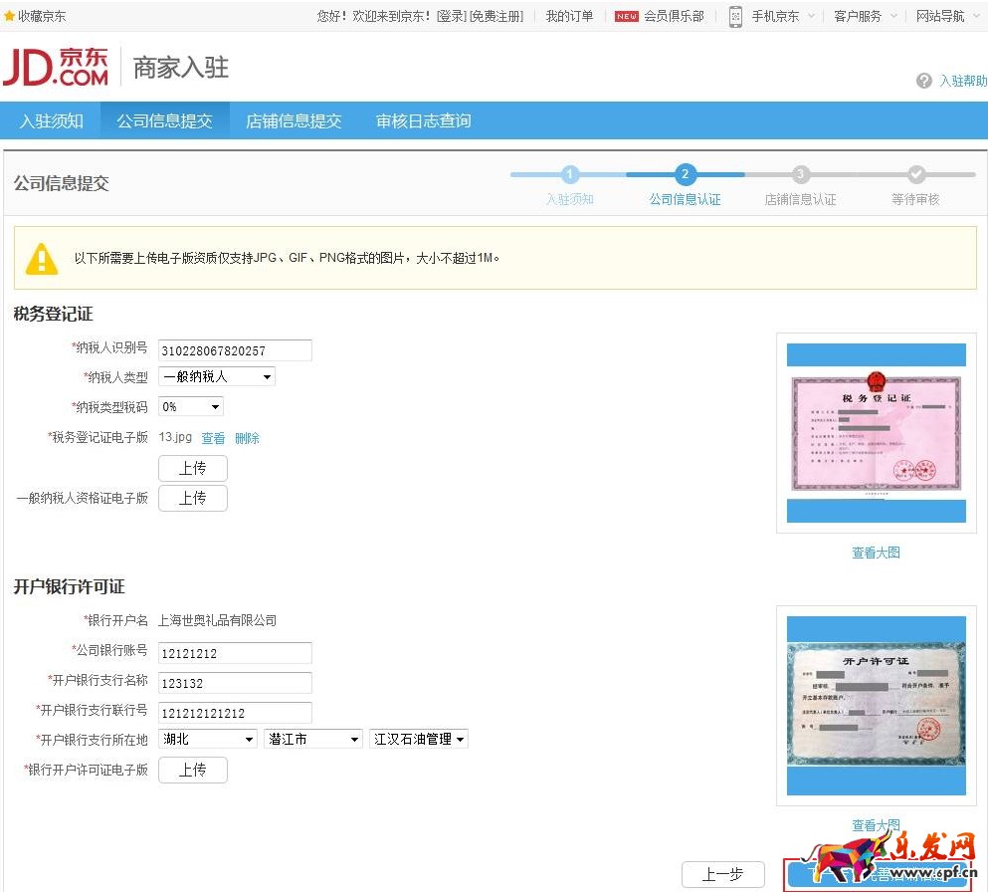The image size is (988, 893).
Task: Open the 纳税人类型 dropdown
Action: click(x=216, y=376)
